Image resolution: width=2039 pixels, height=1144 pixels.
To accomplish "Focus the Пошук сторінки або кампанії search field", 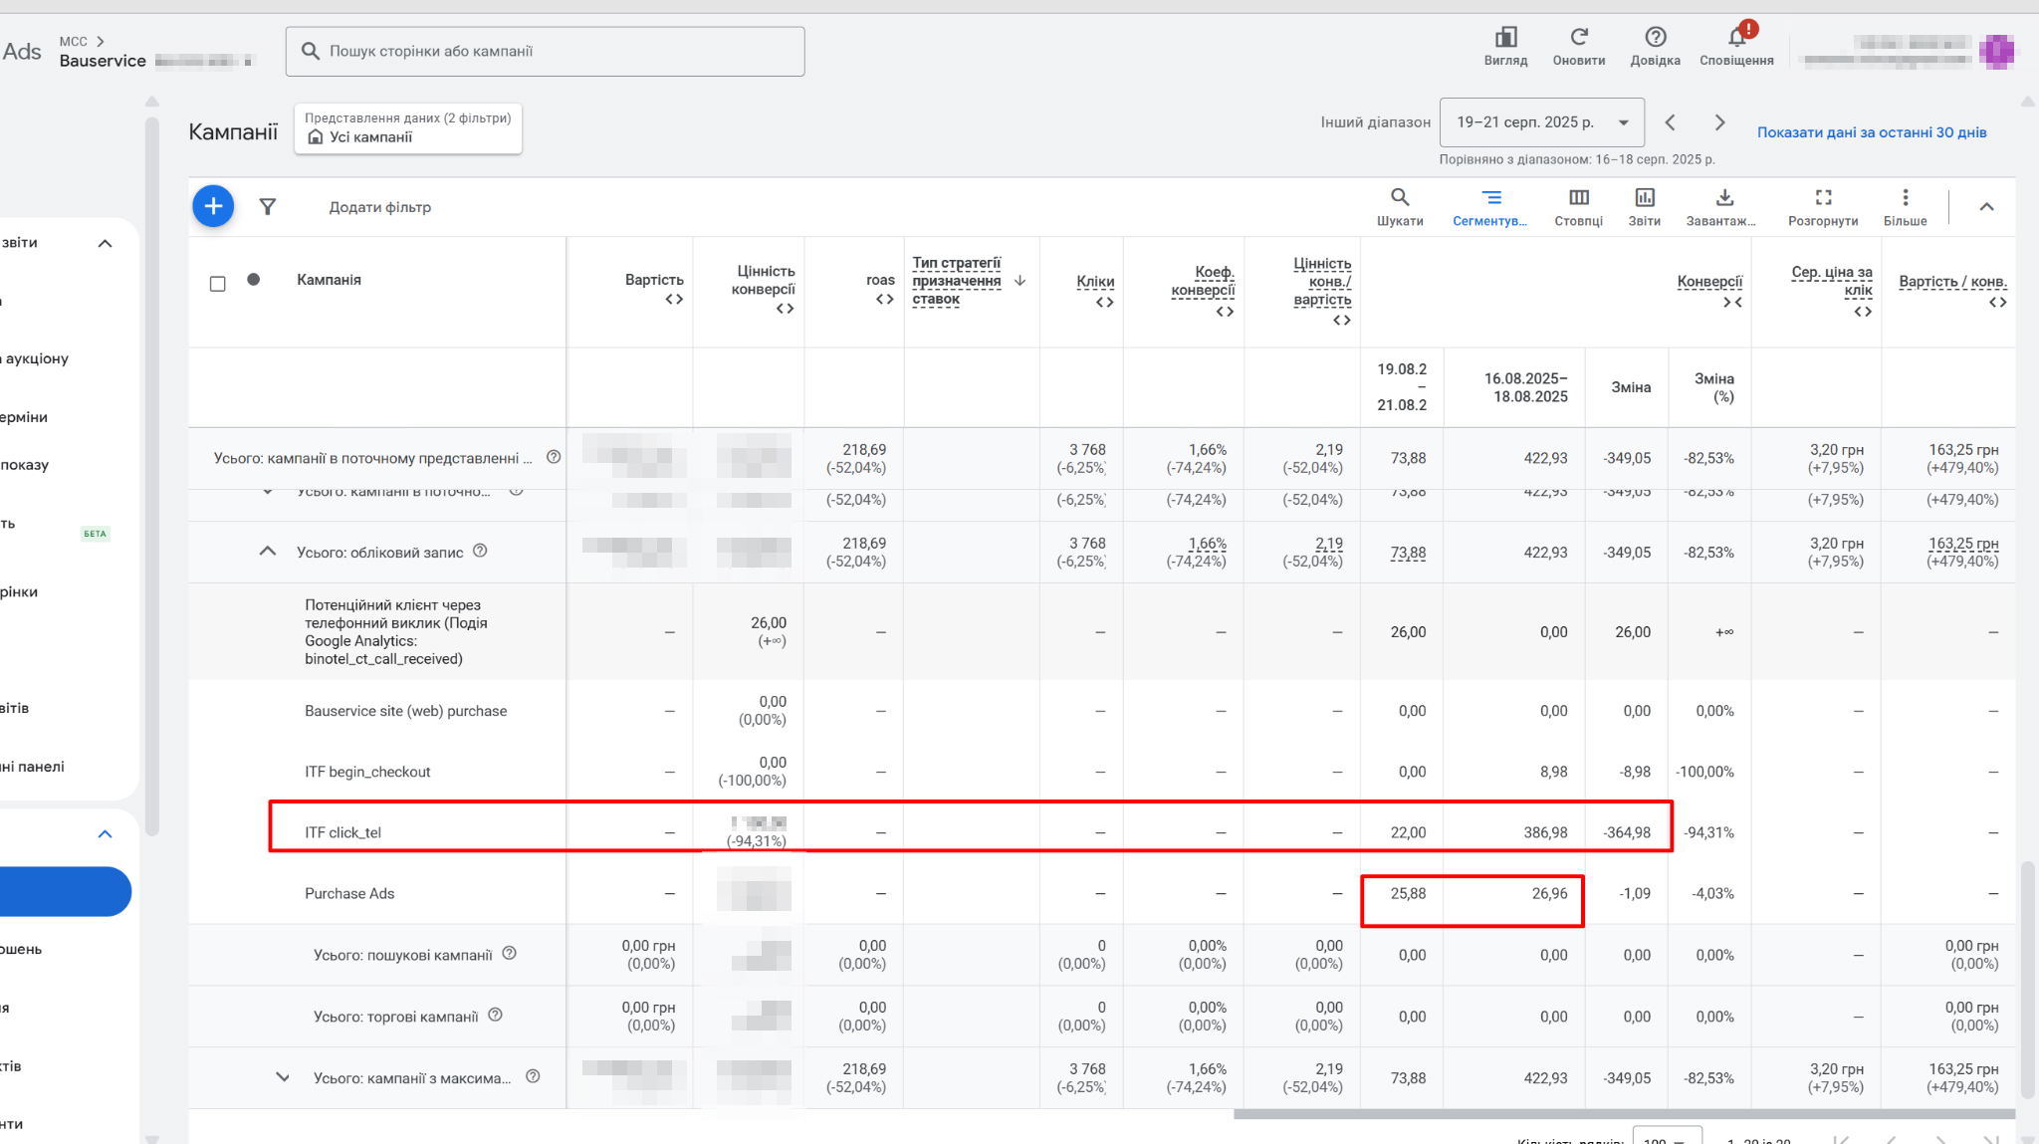I will 546,51.
